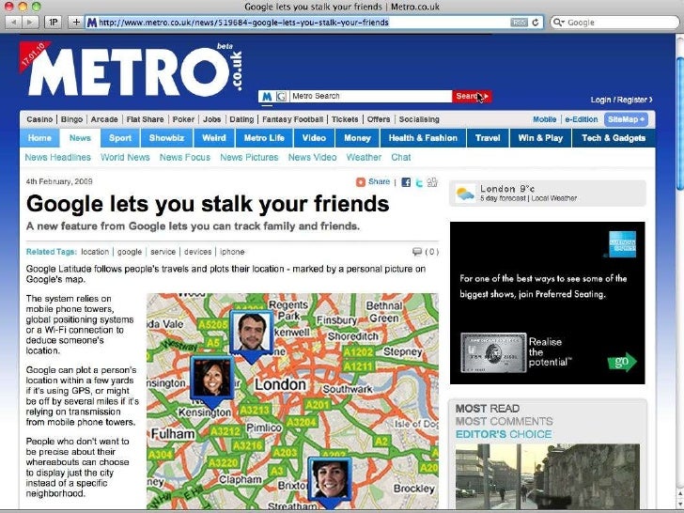The width and height of the screenshot is (684, 513).
Task: Open the e-Edition link
Action: tap(581, 119)
